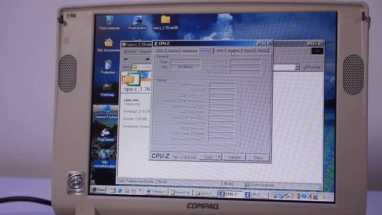The height and width of the screenshot is (215, 382).
Task: Click the memory Size field
Action: (186, 67)
